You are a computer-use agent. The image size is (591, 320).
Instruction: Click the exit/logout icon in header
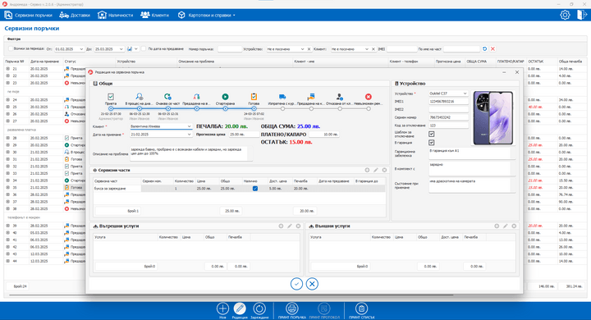pyautogui.click(x=582, y=15)
